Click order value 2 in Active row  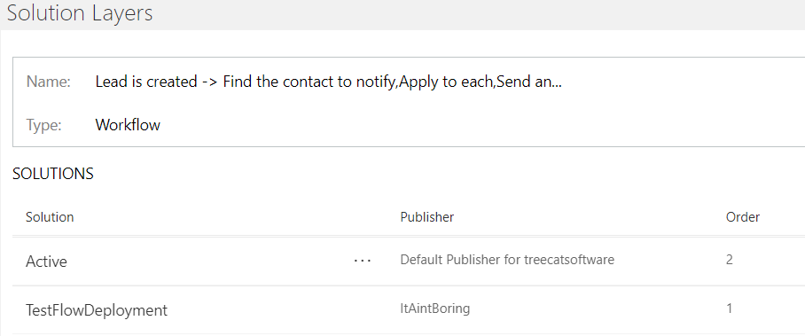coord(729,260)
